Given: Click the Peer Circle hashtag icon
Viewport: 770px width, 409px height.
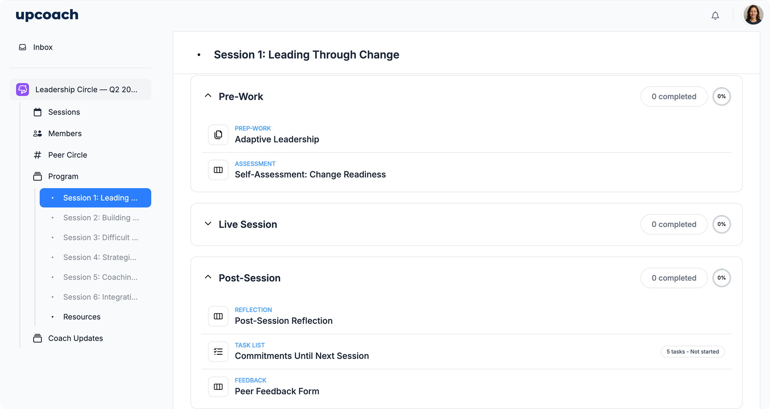Looking at the screenshot, I should (x=38, y=155).
